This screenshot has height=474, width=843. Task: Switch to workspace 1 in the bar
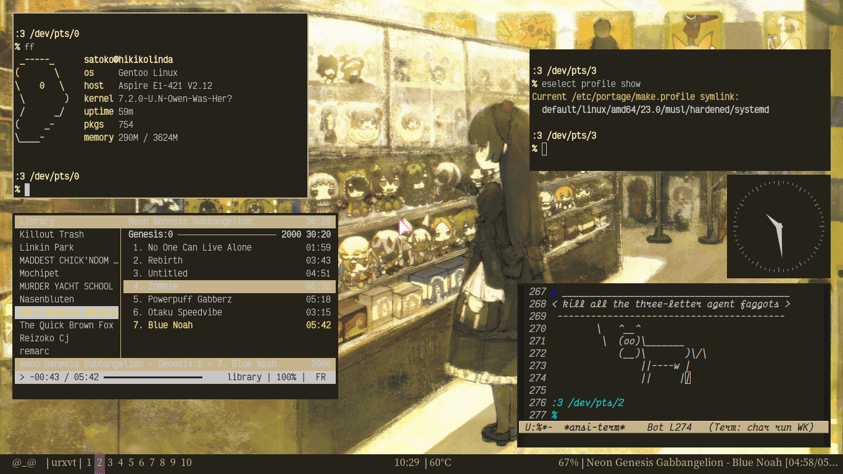pos(89,462)
